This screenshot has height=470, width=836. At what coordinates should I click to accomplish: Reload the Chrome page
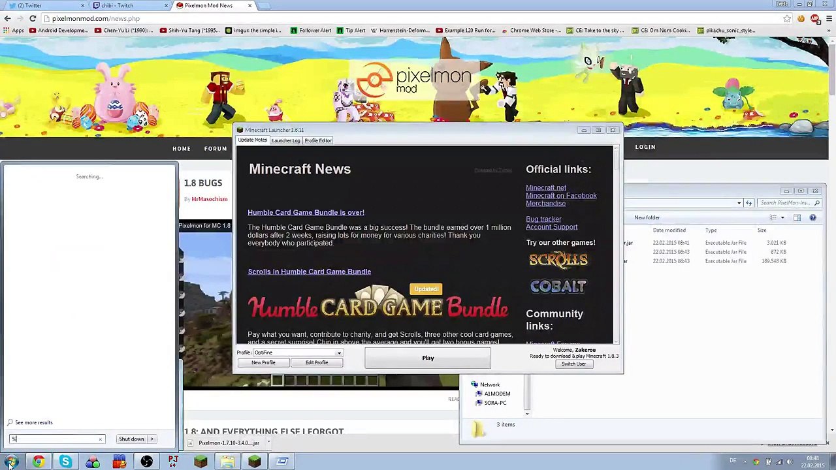[x=33, y=18]
